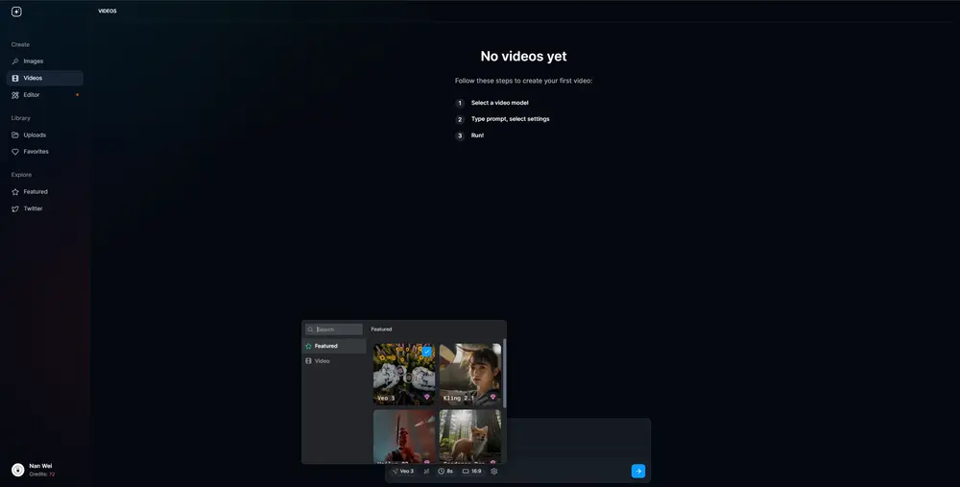Expand the Veo 3 model selector
Screen dimensions: 960x487
click(x=403, y=472)
